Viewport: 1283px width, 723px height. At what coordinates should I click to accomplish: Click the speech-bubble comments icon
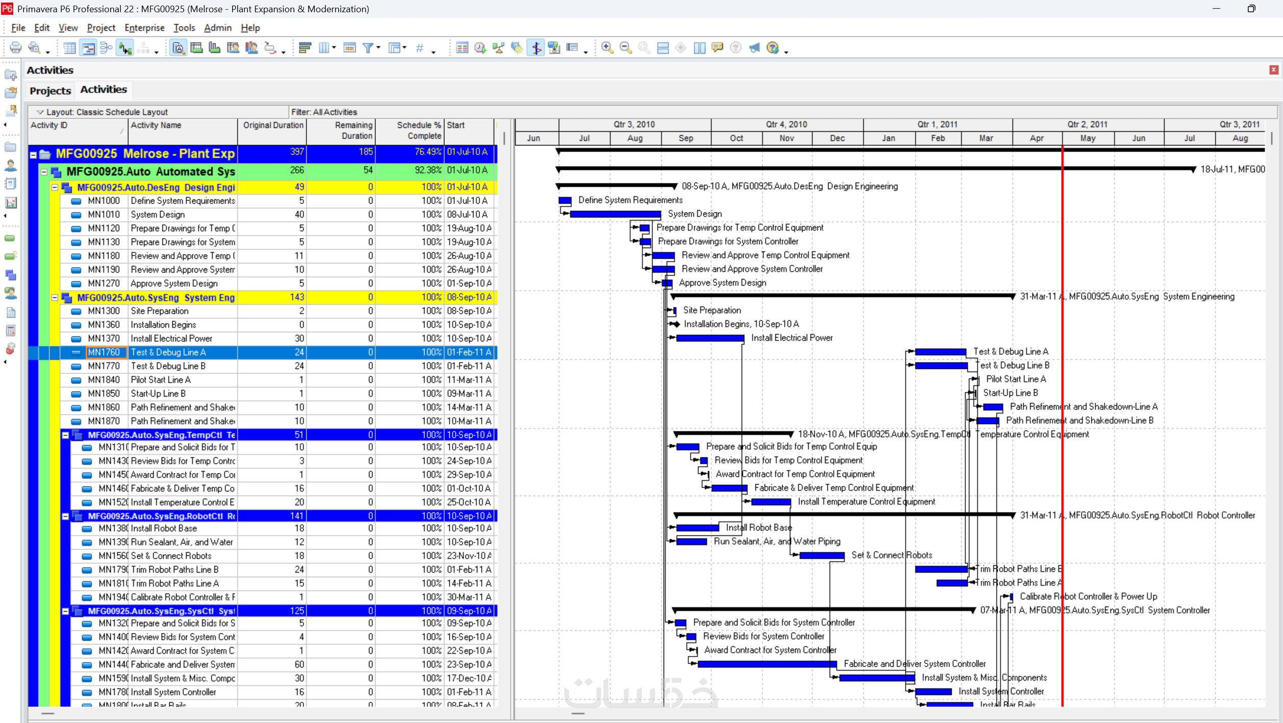coord(717,48)
